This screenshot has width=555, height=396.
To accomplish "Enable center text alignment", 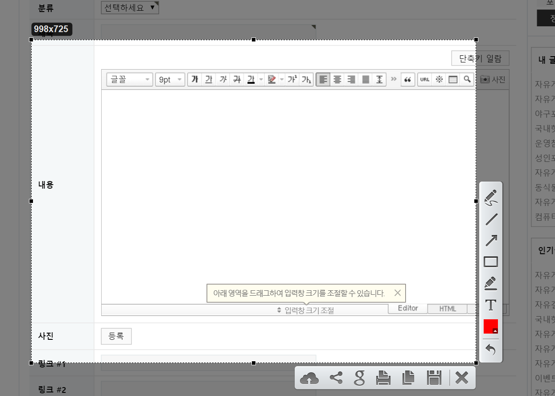I will (x=337, y=79).
